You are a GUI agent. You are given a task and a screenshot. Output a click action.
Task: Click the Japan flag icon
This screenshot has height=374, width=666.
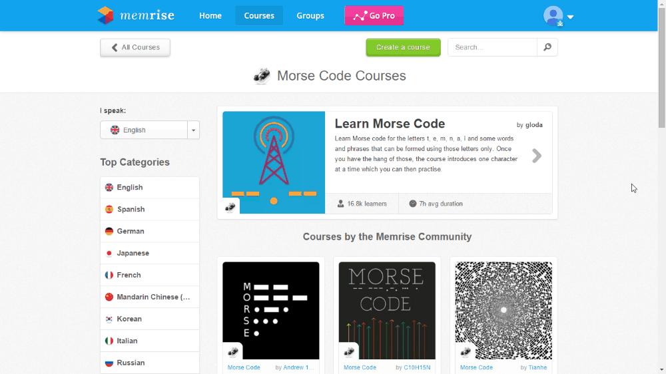[x=109, y=253]
